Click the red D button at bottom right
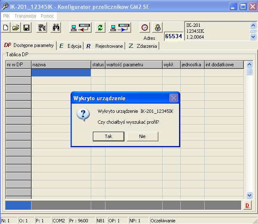The width and height of the screenshot is (258, 224). [247, 206]
